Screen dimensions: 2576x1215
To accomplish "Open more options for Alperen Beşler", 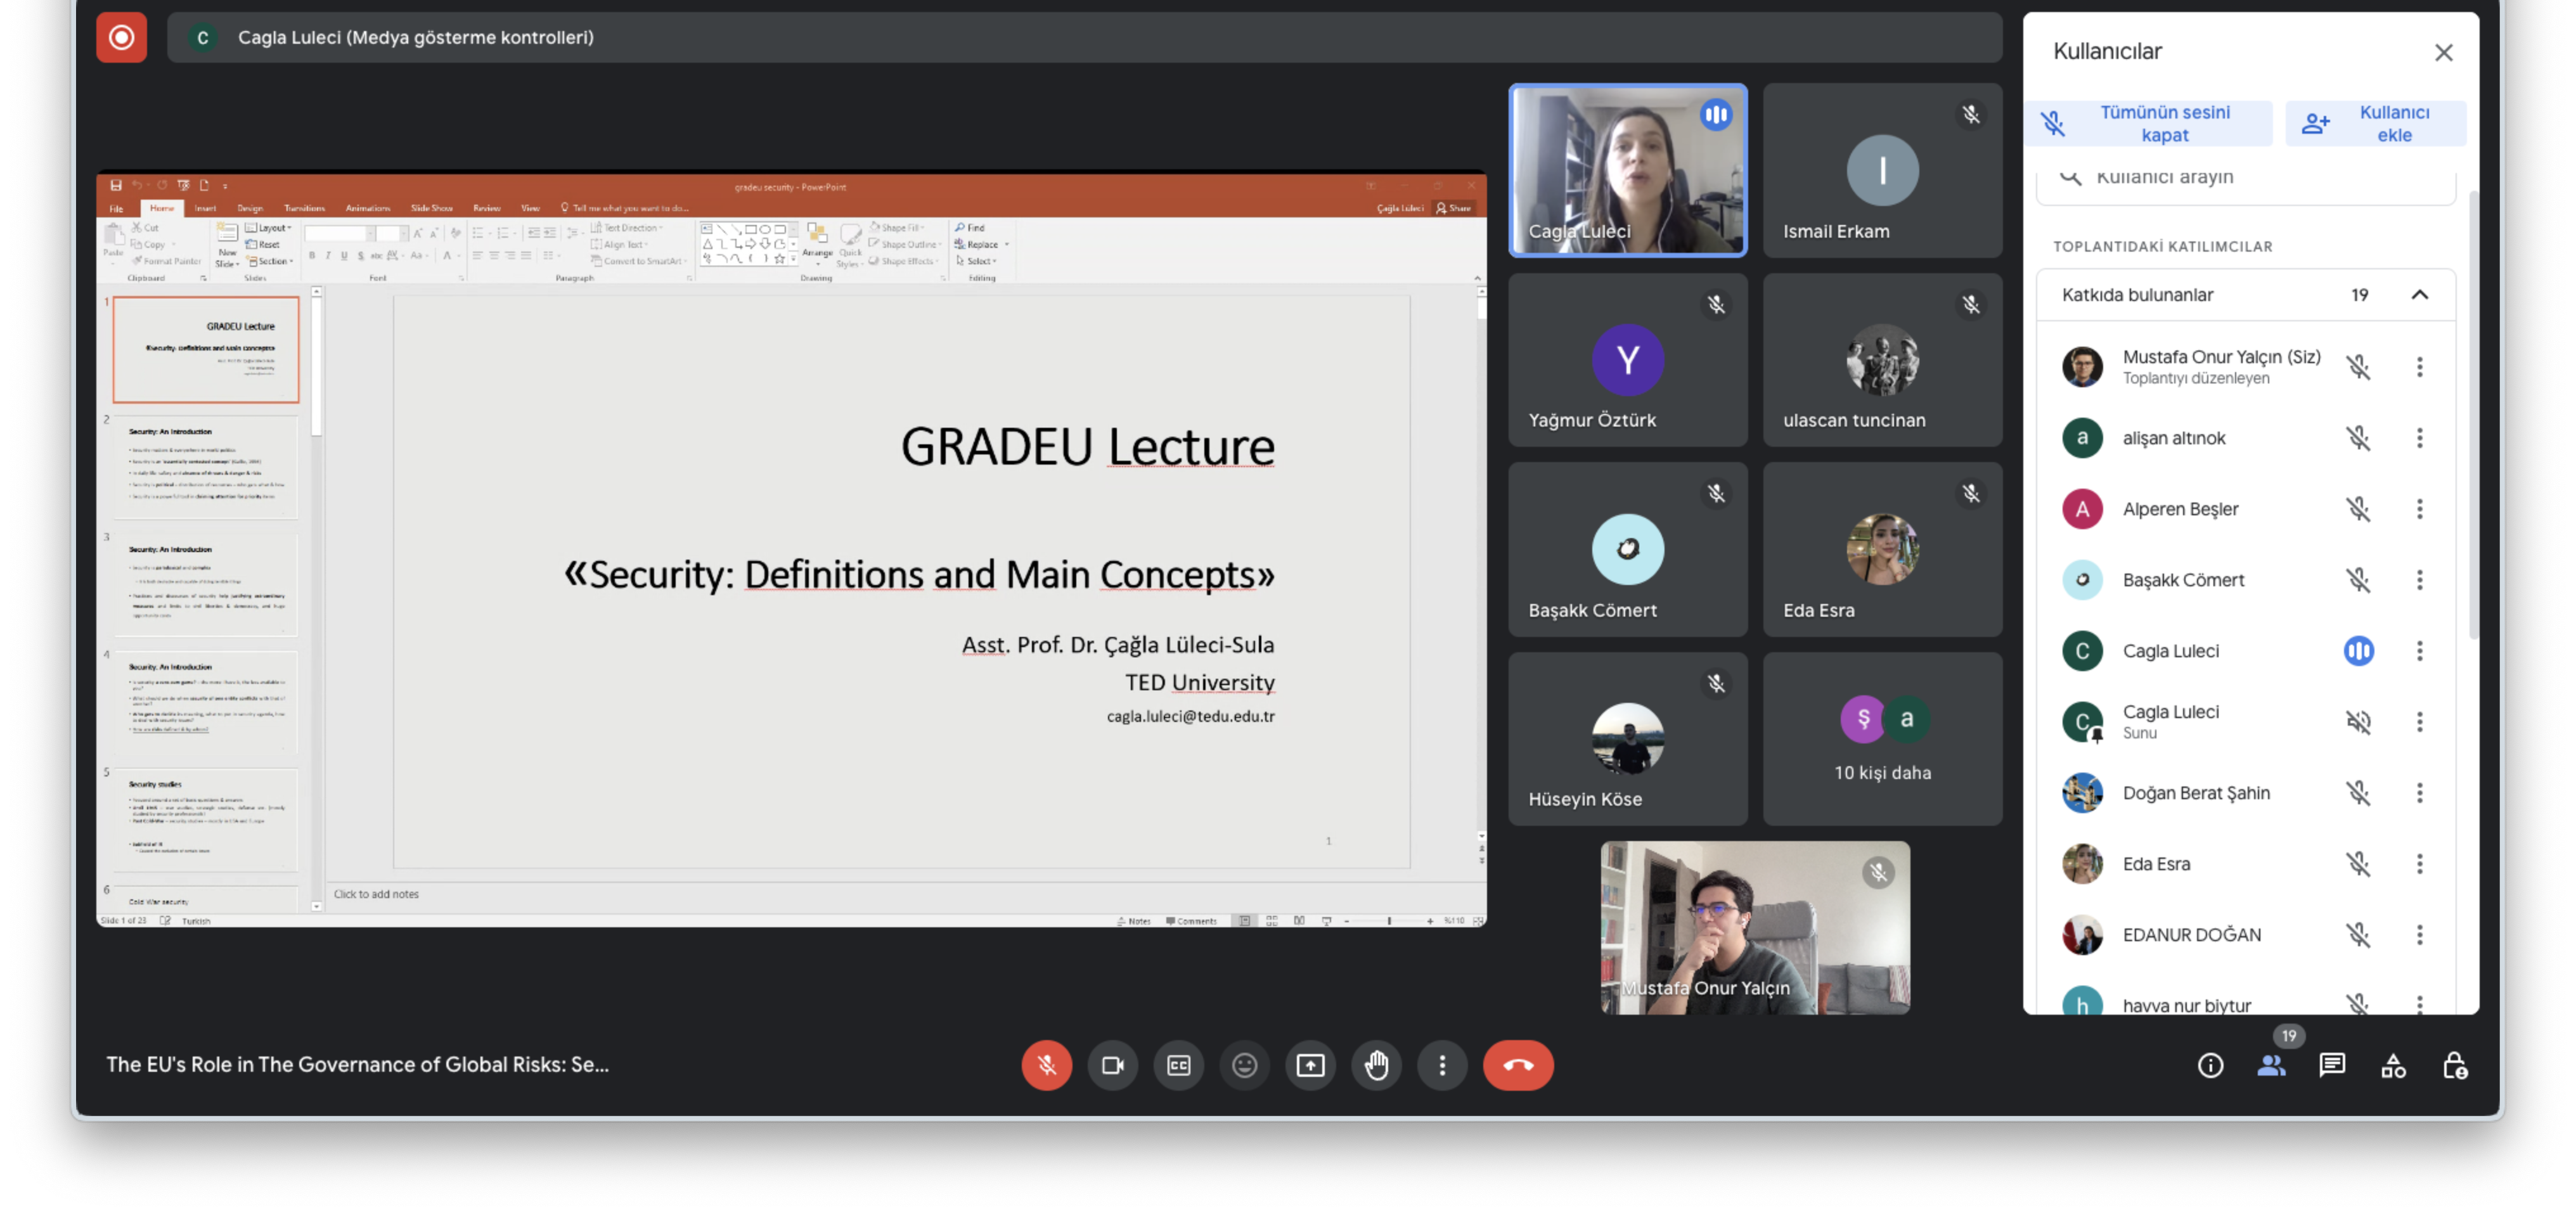I will pos(2419,509).
